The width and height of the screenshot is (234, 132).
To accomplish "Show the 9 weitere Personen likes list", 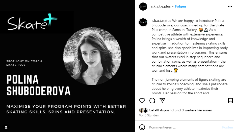I will tap(197, 110).
